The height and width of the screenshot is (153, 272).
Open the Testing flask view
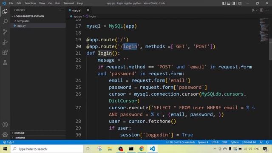(5, 62)
